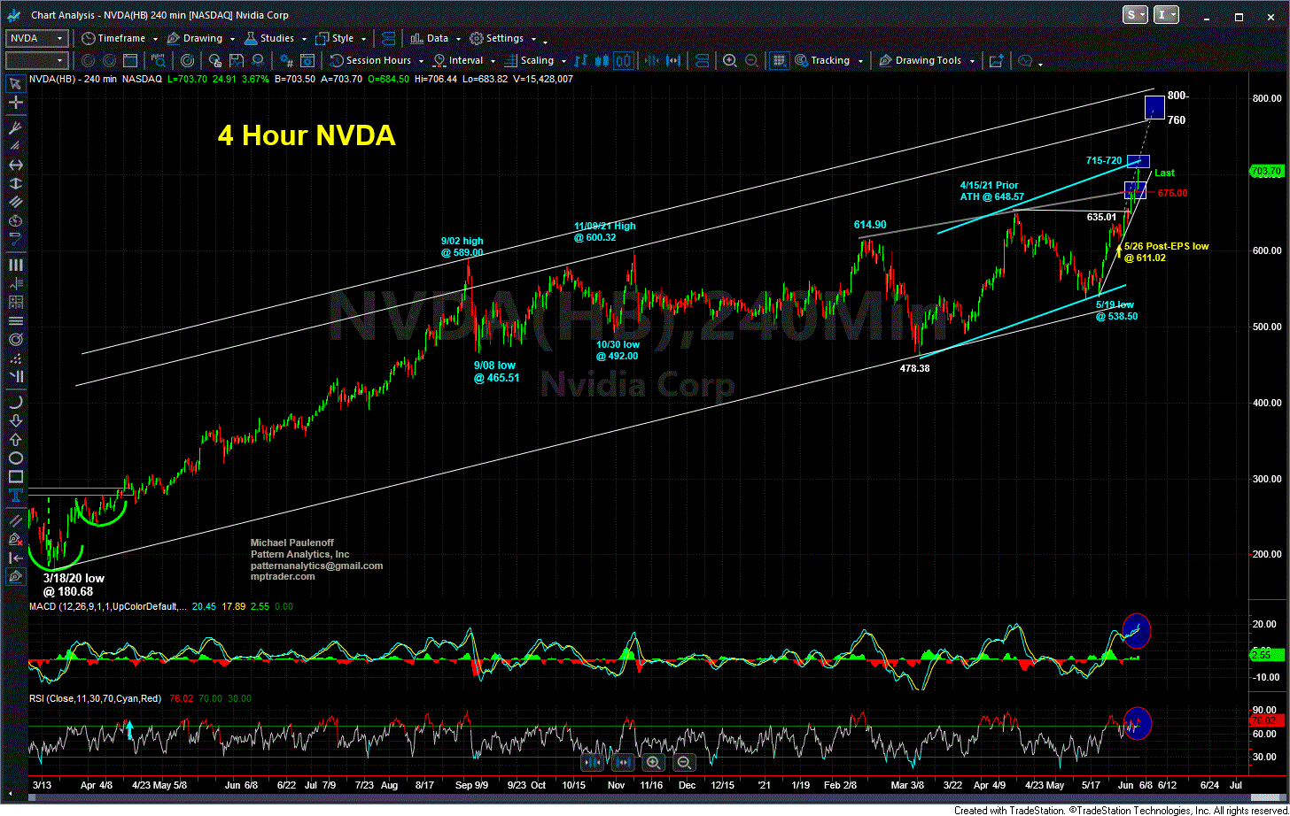Click the '9/02 high @ 589.00' annotation

click(x=462, y=246)
